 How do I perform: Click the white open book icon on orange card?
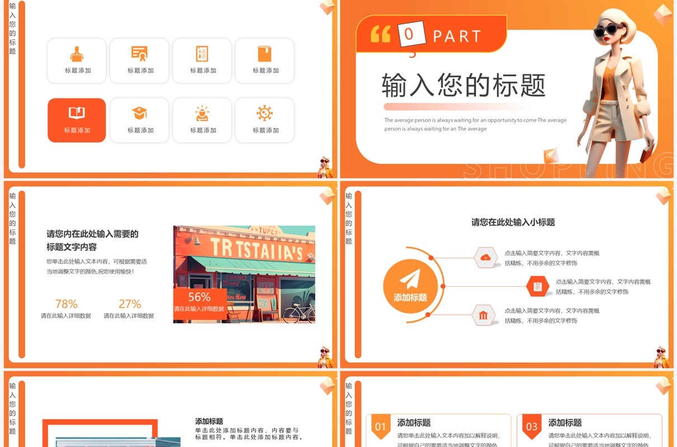click(x=77, y=113)
